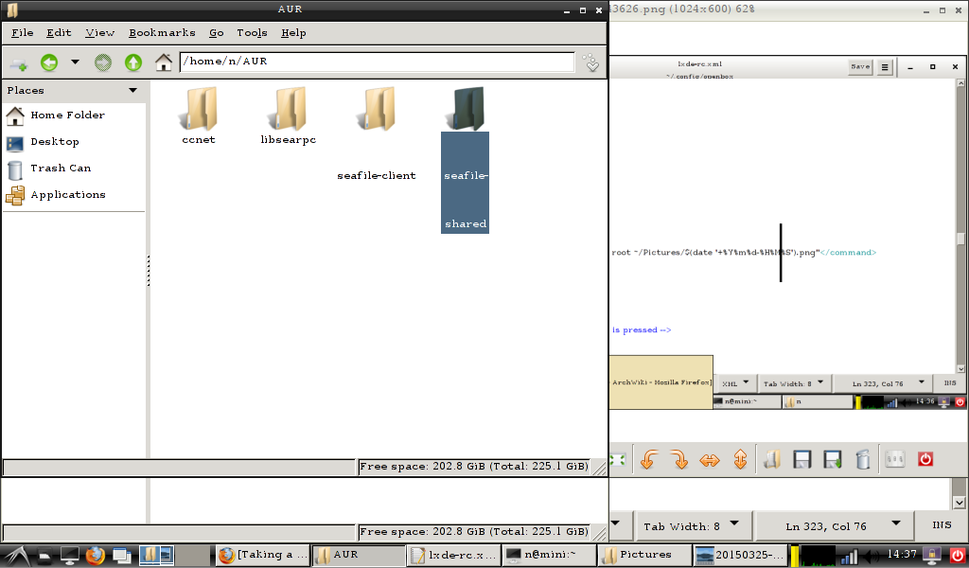The width and height of the screenshot is (969, 568).
Task: Switch to the Pictures taskbar window
Action: (644, 556)
